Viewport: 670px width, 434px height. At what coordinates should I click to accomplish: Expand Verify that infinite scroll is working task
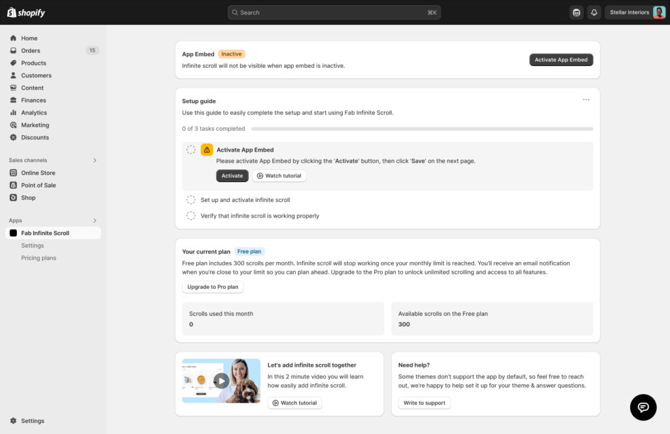[x=260, y=216]
